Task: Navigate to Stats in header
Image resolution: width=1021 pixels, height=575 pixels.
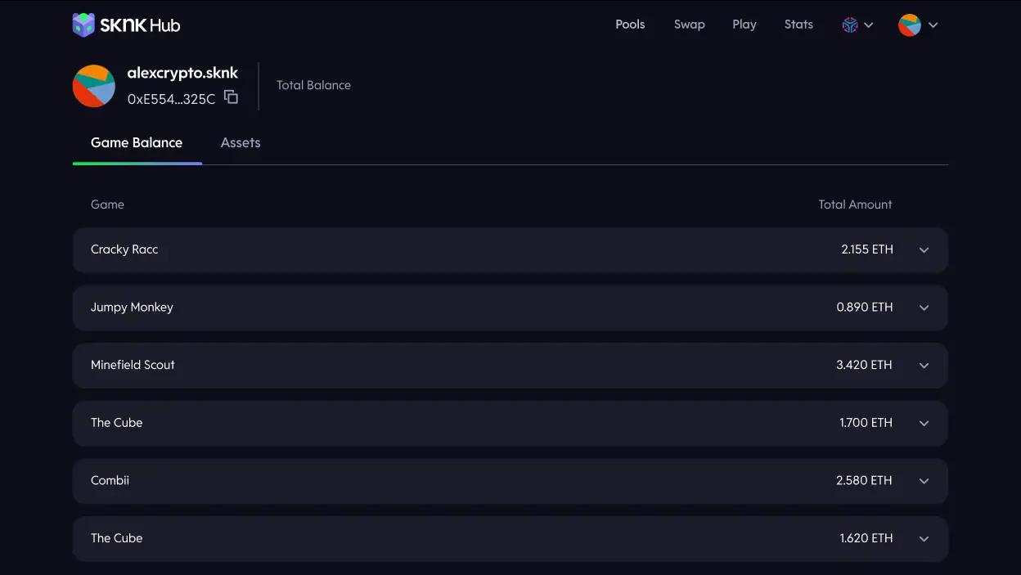Action: tap(798, 25)
